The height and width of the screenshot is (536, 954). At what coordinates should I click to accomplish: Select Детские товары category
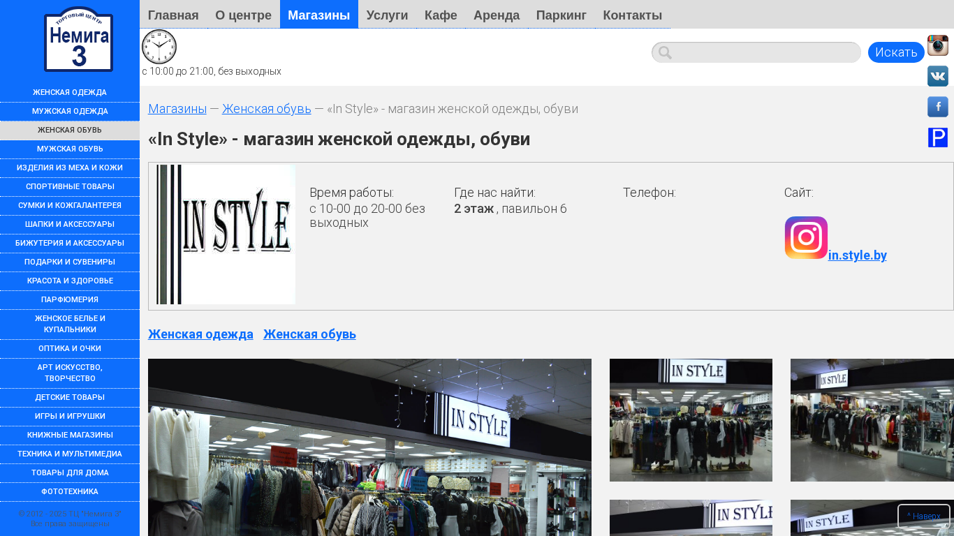pyautogui.click(x=70, y=398)
